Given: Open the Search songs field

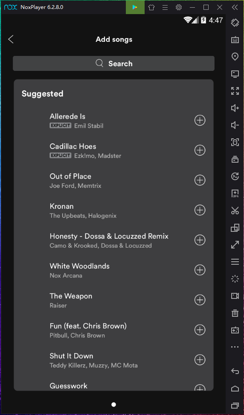Looking at the screenshot, I should 113,64.
